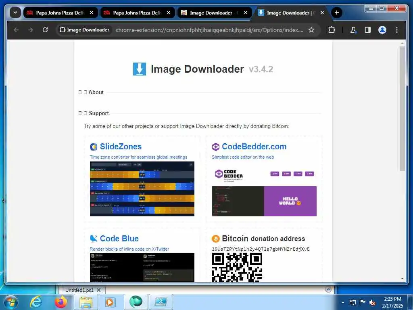Collapse the PowerShell ISE script pane chevron
This screenshot has width=413, height=310.
328,289
